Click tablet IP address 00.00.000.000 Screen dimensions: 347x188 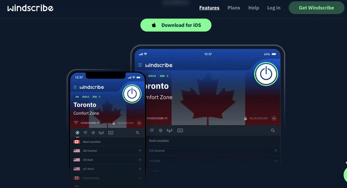[x=259, y=118]
